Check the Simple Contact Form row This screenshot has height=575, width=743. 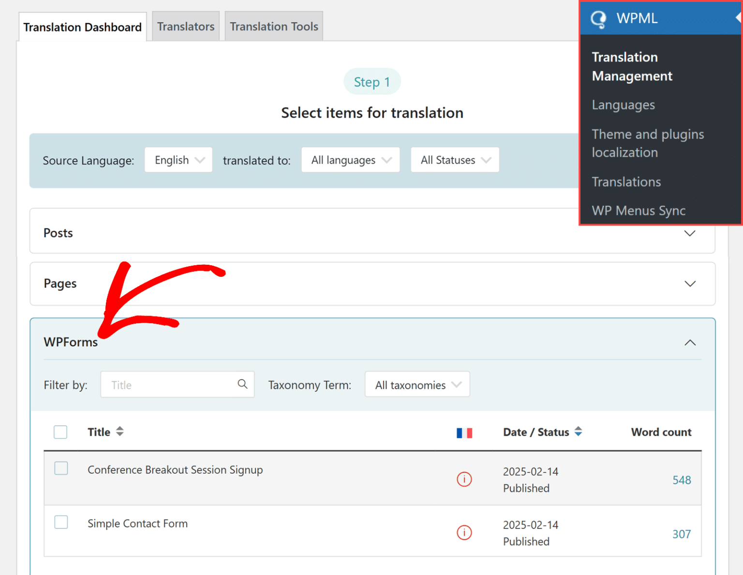tap(60, 522)
